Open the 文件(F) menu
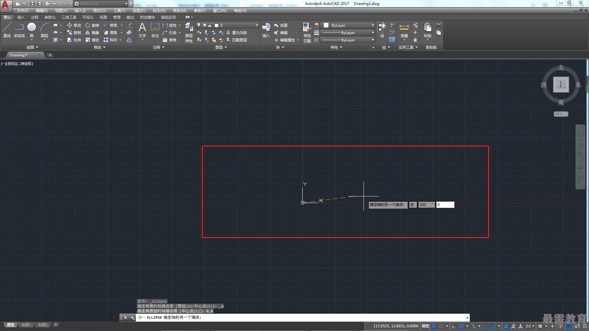 22,11
